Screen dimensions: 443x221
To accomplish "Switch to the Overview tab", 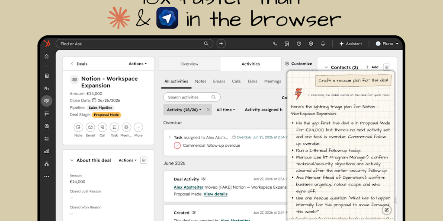I will tap(189, 64).
